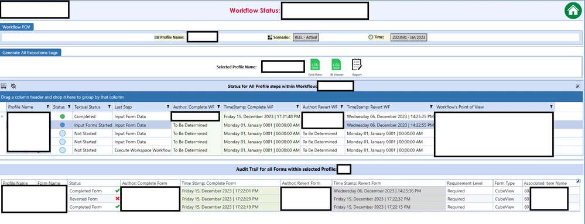
Task: Pop out the Status for All Profile steps panel
Action: pos(579,86)
